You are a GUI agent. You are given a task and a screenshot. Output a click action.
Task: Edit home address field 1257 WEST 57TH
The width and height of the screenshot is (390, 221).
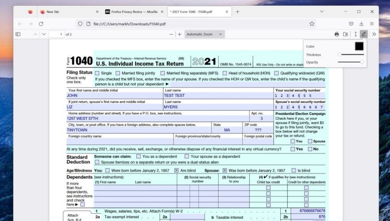coord(158,119)
